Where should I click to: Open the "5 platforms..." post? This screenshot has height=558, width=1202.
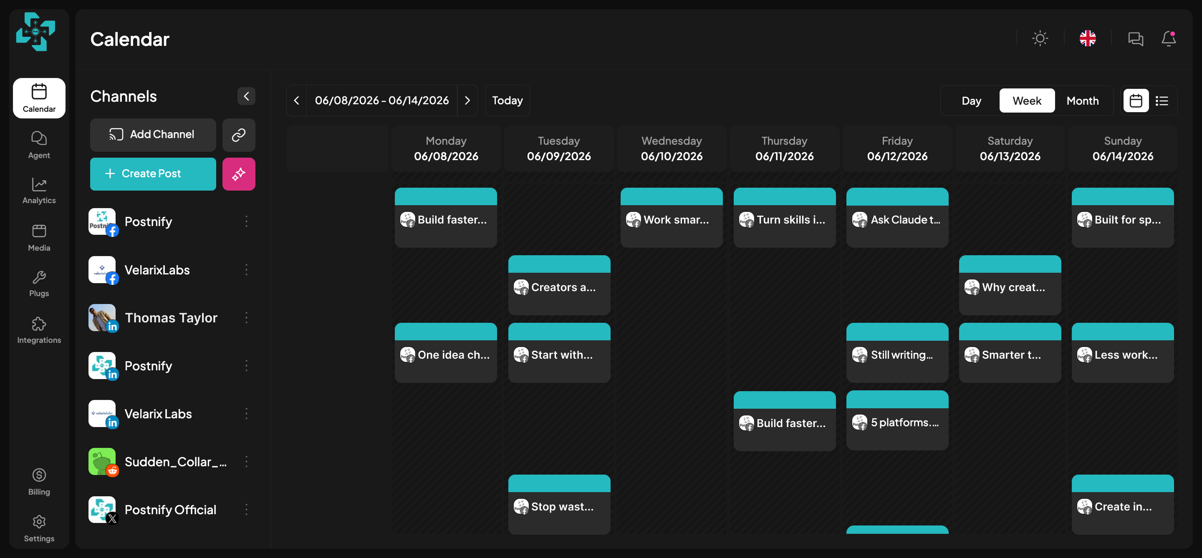897,420
